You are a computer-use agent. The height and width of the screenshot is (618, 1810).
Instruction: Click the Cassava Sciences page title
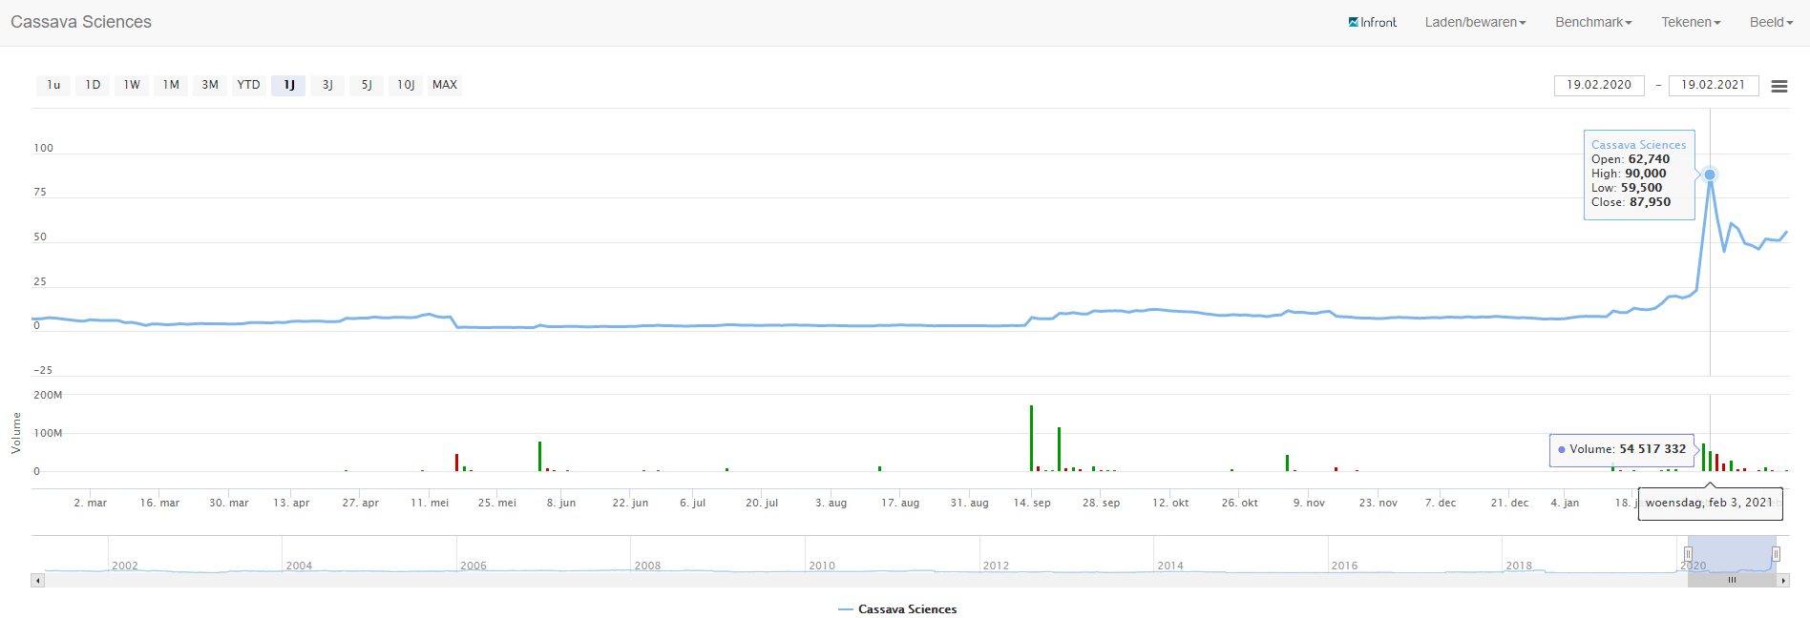click(x=81, y=22)
